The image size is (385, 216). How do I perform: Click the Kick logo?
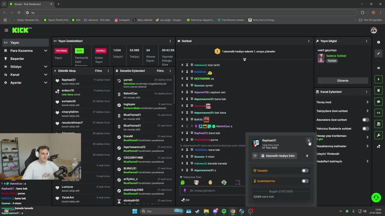[x=22, y=30]
